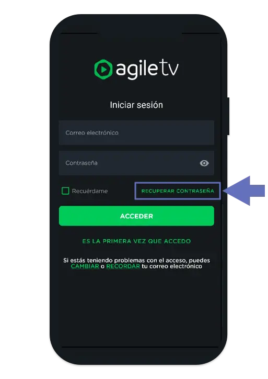This screenshot has height=379, width=268.
Task: Click the Iniciar sesión heading
Action: point(136,105)
